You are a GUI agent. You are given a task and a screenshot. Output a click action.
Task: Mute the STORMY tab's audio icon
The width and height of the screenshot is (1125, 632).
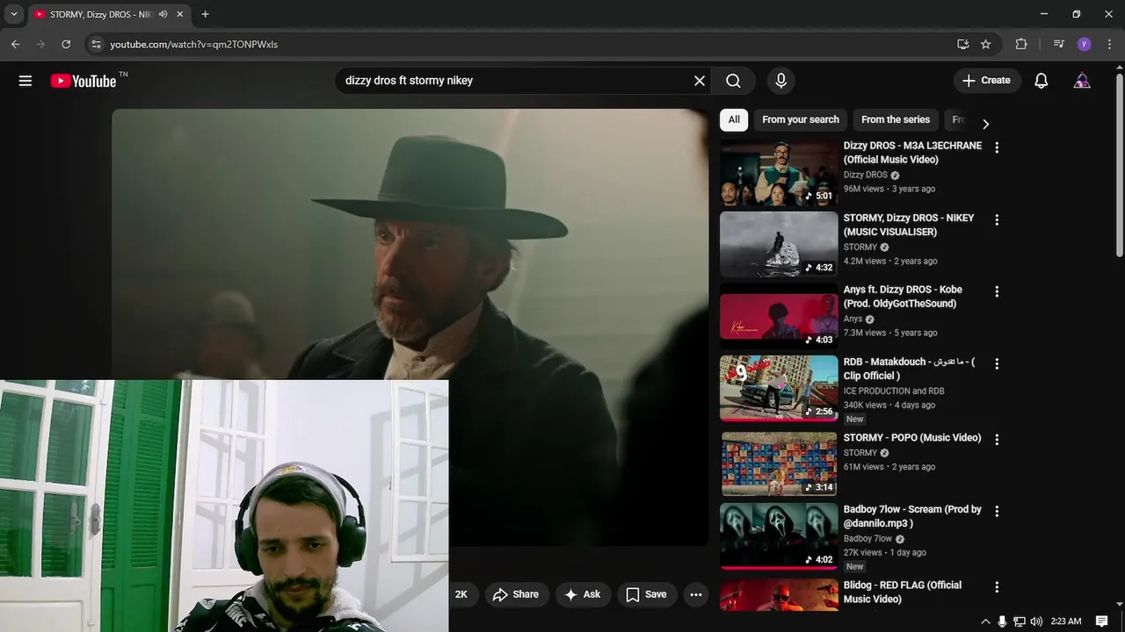[163, 14]
